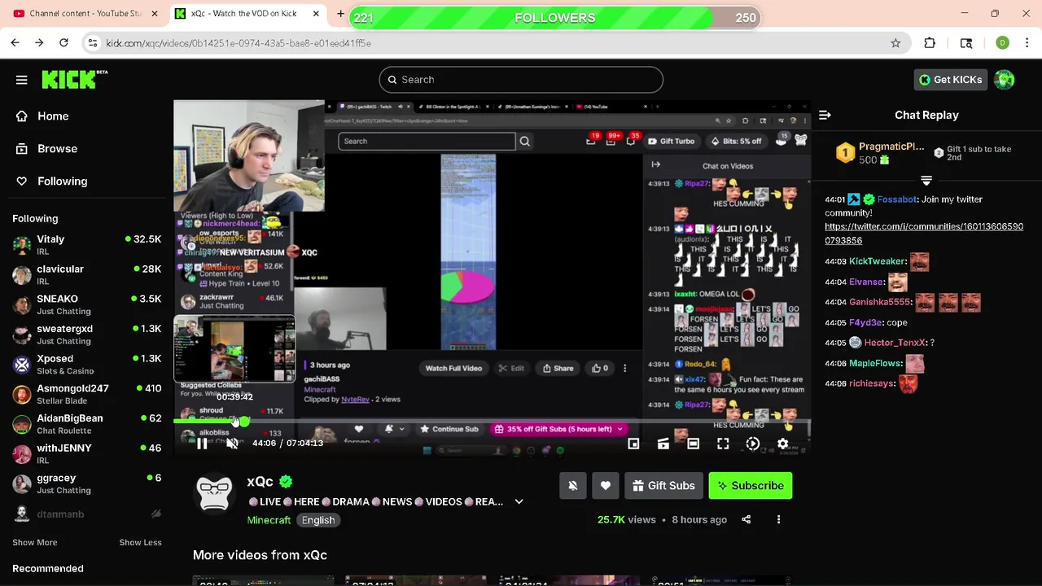Open withJENNY's followed channel
Image resolution: width=1042 pixels, height=586 pixels.
point(86,454)
